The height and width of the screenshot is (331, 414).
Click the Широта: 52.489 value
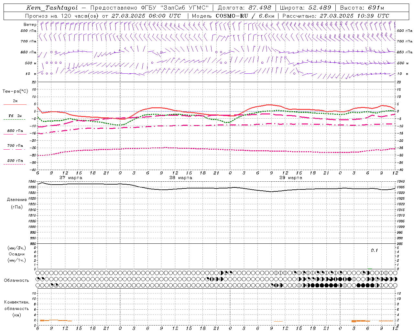[x=305, y=8]
